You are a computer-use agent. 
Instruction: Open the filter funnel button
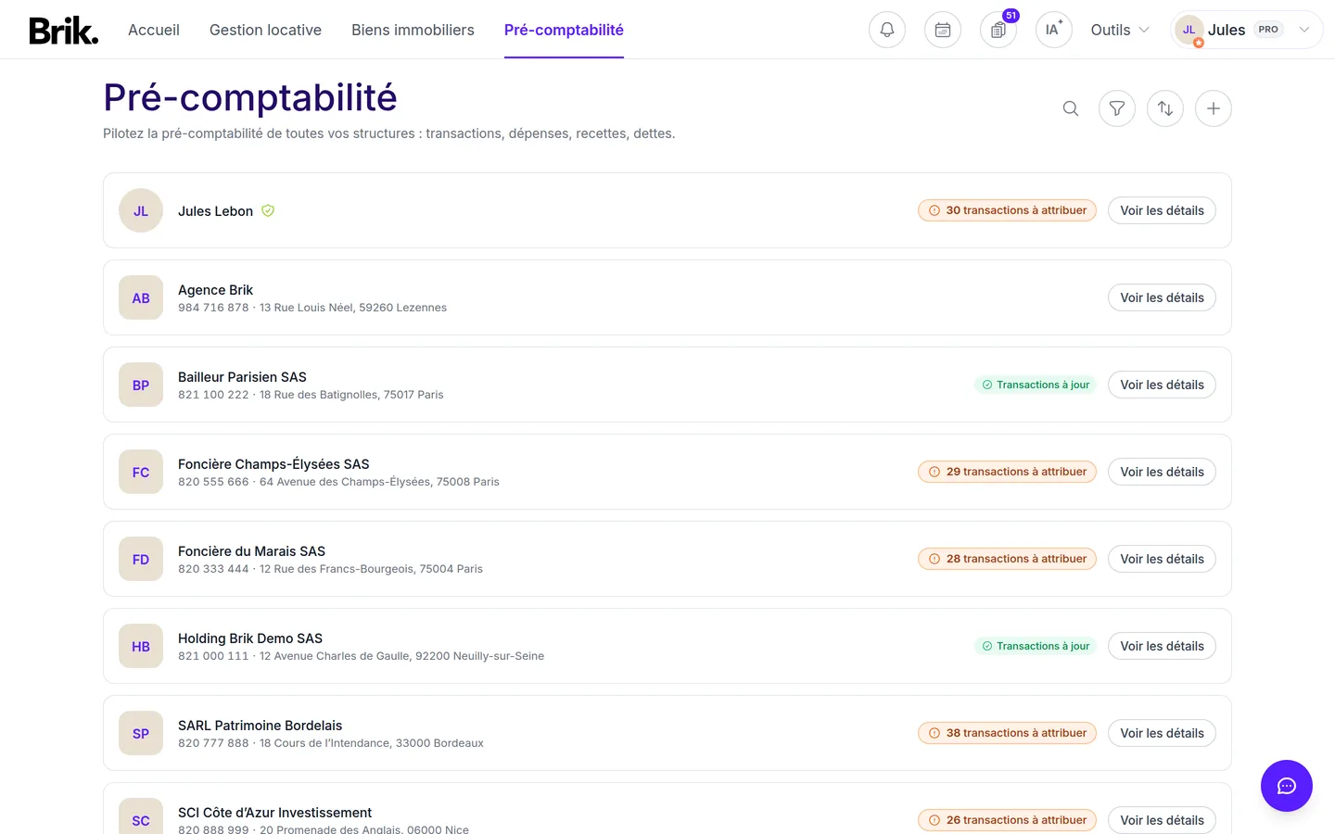(x=1117, y=108)
